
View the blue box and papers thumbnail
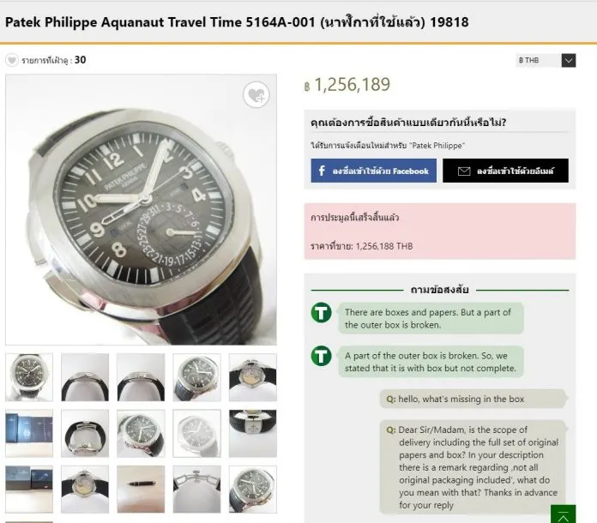29,433
